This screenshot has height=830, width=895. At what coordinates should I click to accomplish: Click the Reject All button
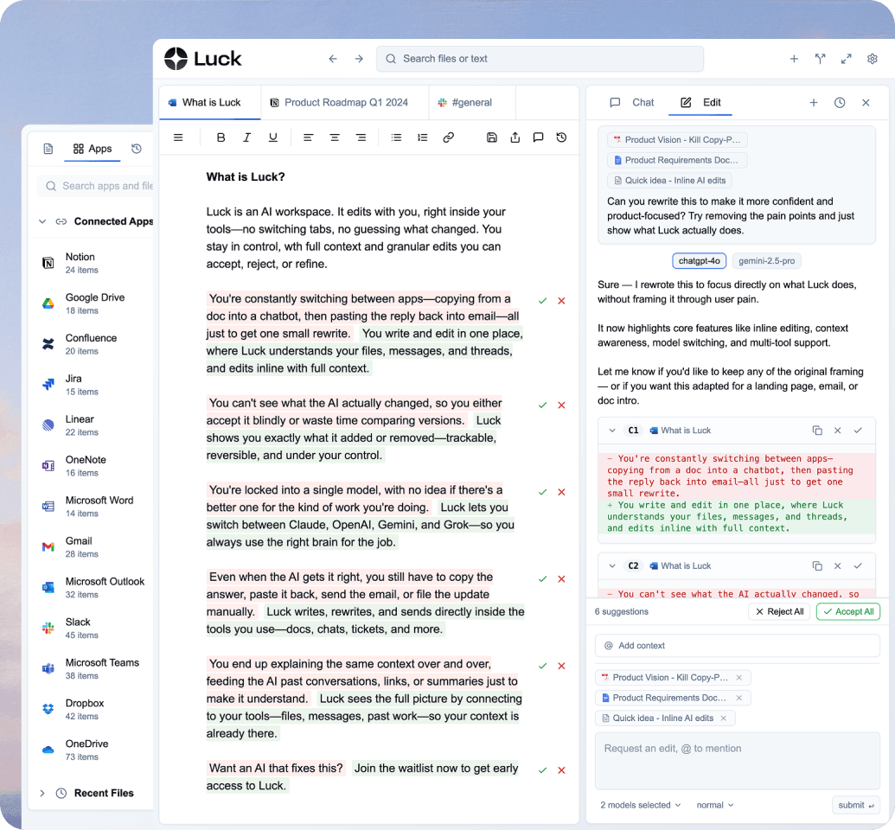click(779, 611)
